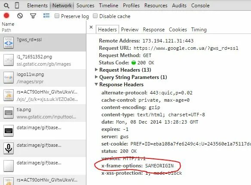Switch to the Sources panel tab
Viewport: 251px width, 185px height.
[x=86, y=6]
